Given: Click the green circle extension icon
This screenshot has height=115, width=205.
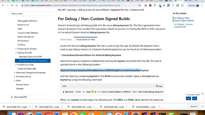Looking at the screenshot, I should [x=164, y=5].
